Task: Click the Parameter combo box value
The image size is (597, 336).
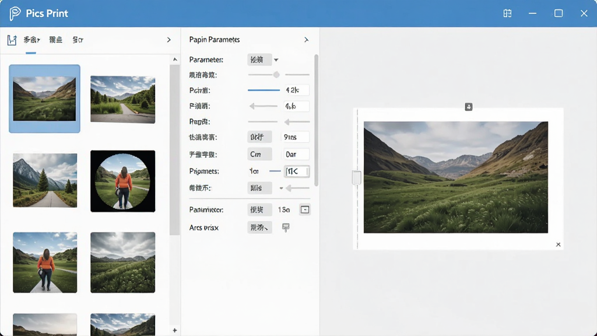Action: [x=259, y=60]
